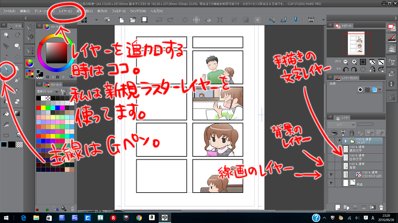This screenshot has height=223, width=398.
Task: Show the 背景 layer visibility box
Action: click(x=331, y=166)
